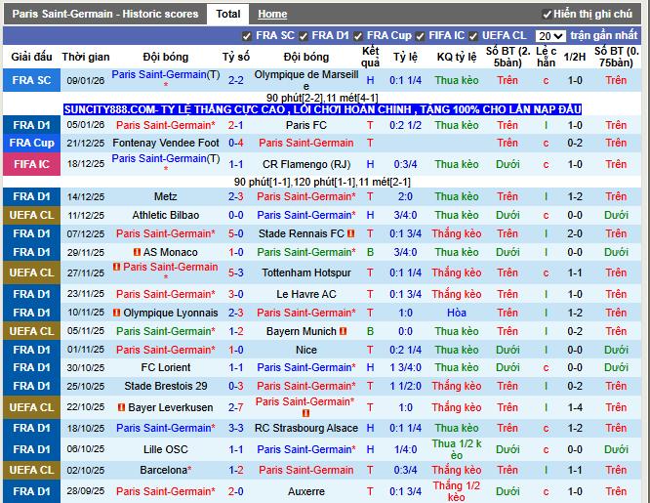Viewport: 650px width, 503px height.
Task: Click the 0-4 score of Fontenay match
Action: [236, 143]
